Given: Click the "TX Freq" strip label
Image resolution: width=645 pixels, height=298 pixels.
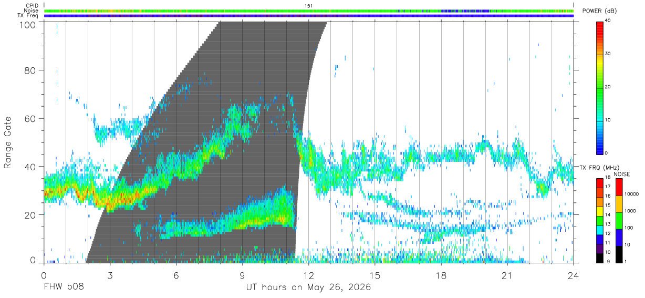Looking at the screenshot, I should tap(28, 16).
